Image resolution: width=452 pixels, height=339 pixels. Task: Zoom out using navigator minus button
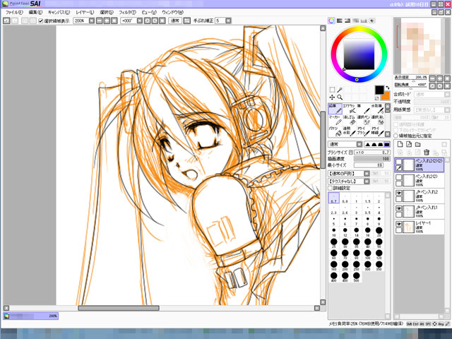(x=432, y=78)
